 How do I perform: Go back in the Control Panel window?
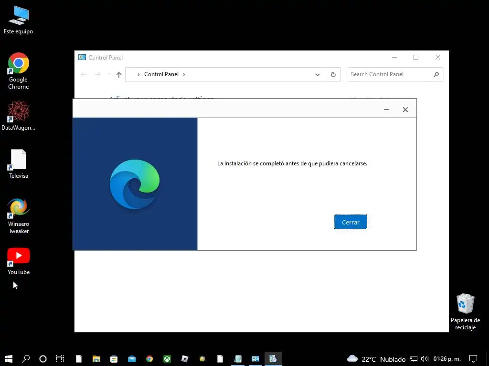click(83, 74)
